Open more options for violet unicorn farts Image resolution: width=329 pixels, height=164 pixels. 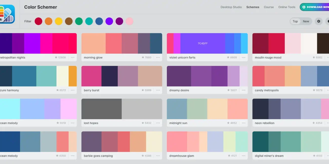pos(243,58)
